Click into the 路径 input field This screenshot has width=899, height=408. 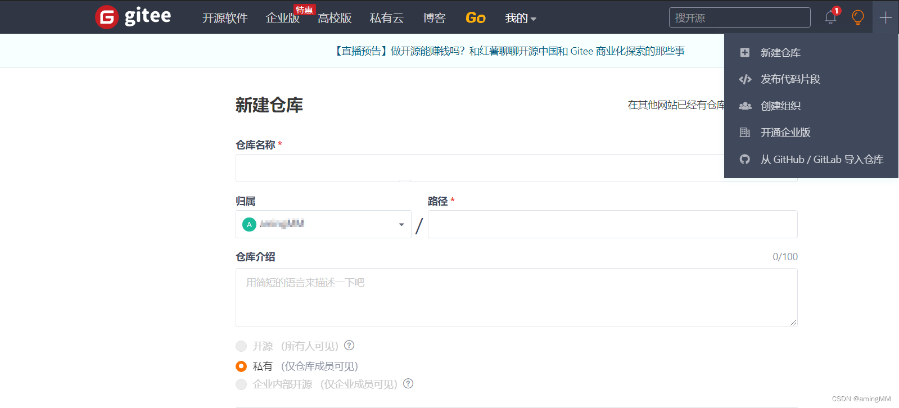[613, 224]
